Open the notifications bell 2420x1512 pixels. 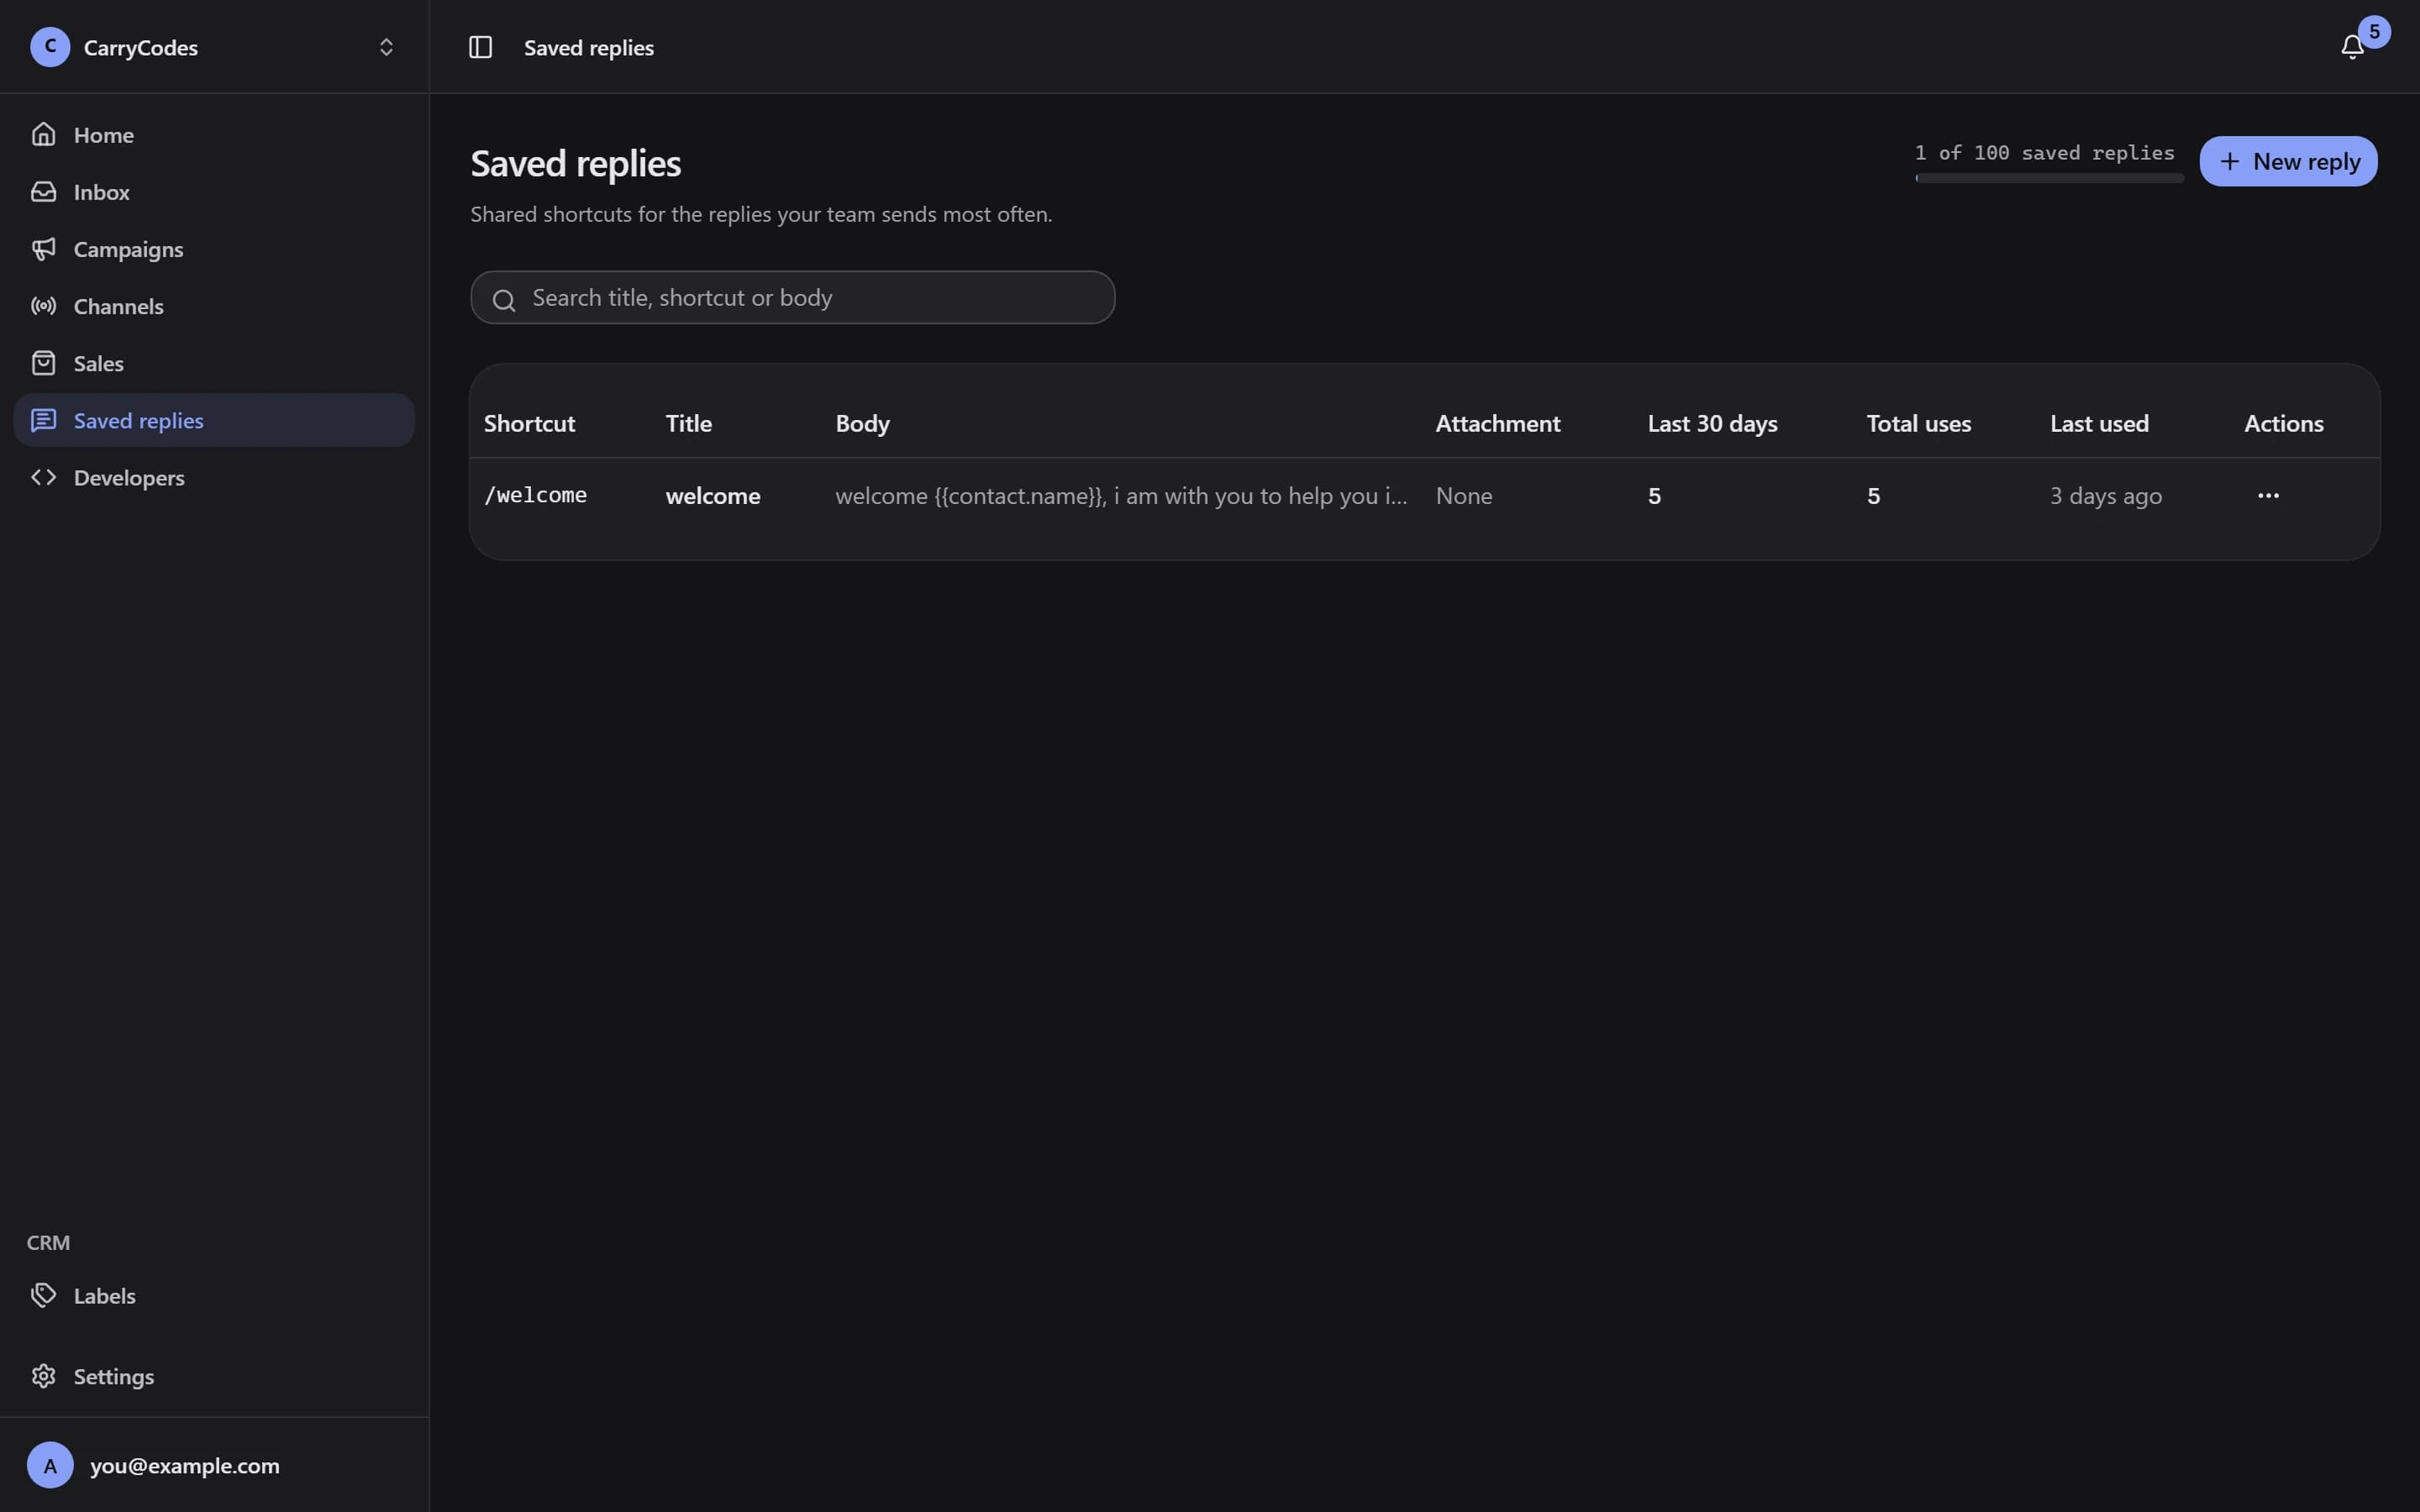point(2352,47)
